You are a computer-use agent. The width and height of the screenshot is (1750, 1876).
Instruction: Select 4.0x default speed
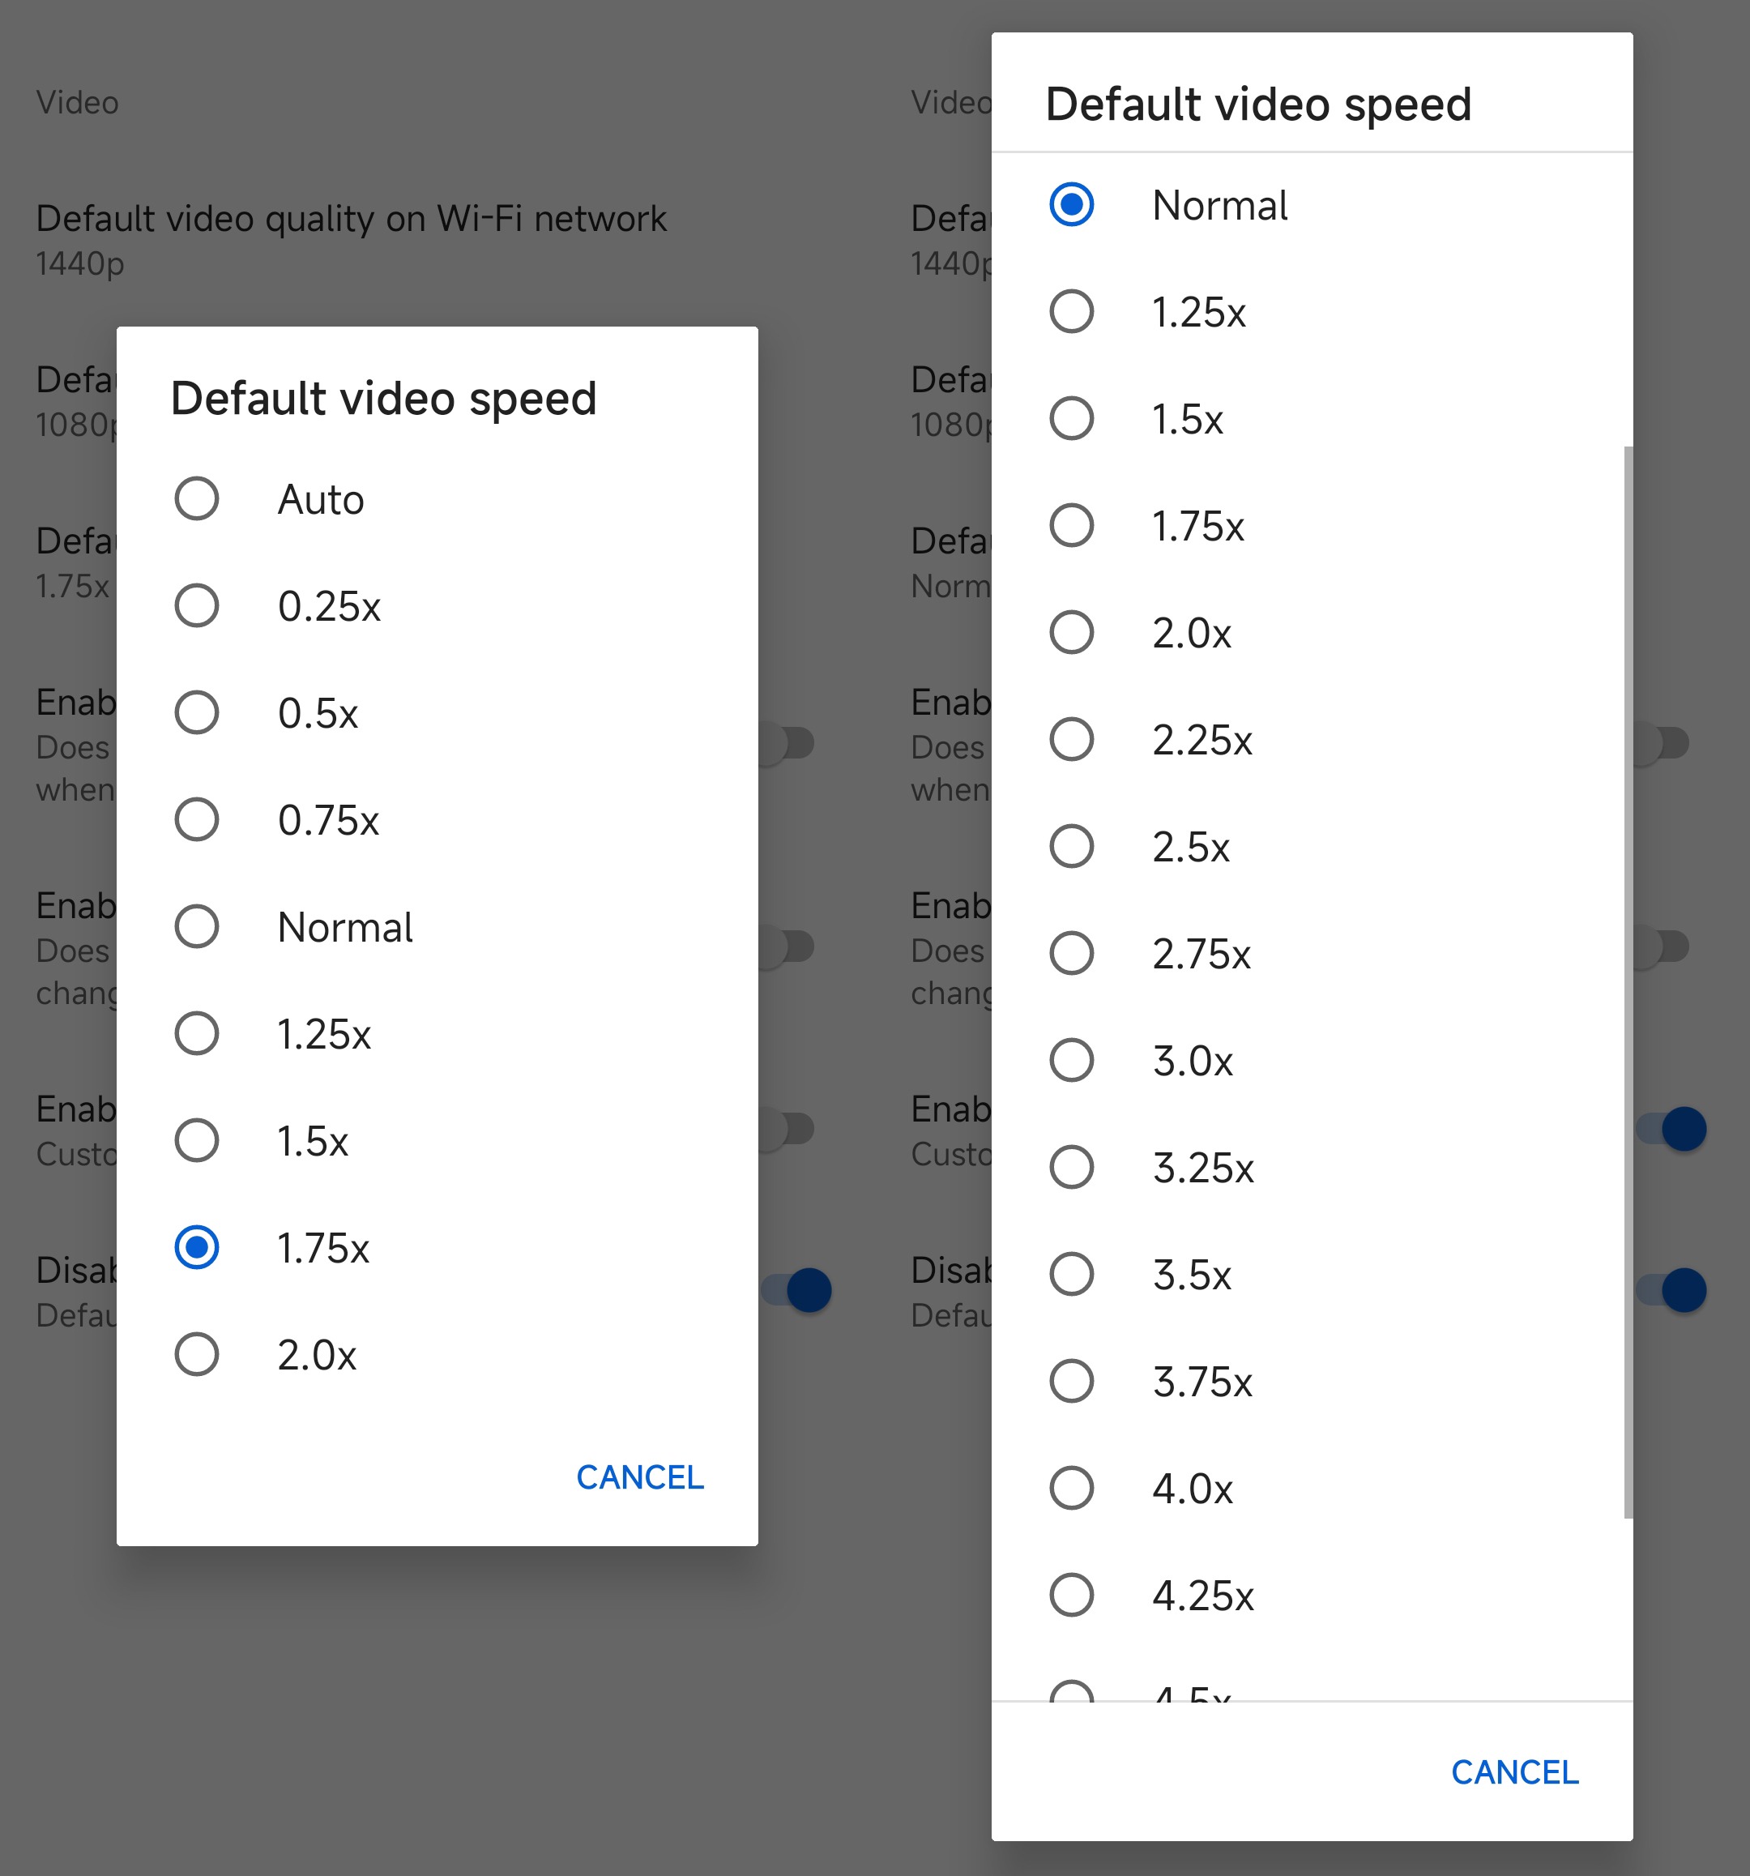pyautogui.click(x=1072, y=1488)
